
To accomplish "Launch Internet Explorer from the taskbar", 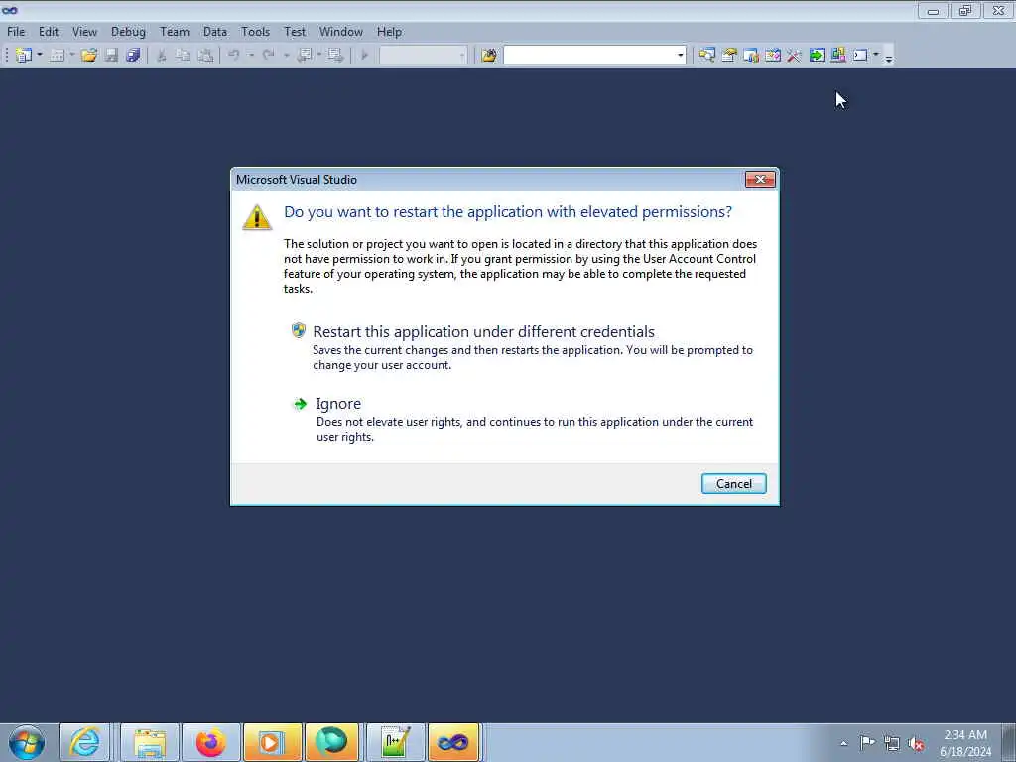I will coord(85,742).
